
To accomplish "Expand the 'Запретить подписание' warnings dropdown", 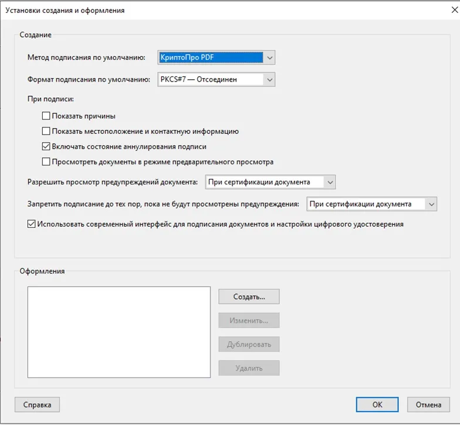I will (431, 204).
